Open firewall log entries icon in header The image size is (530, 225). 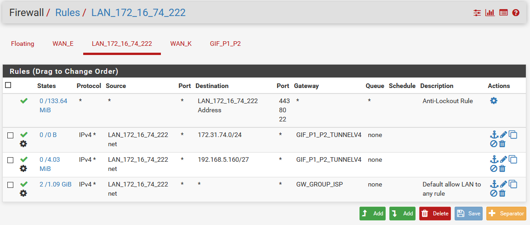tap(503, 13)
